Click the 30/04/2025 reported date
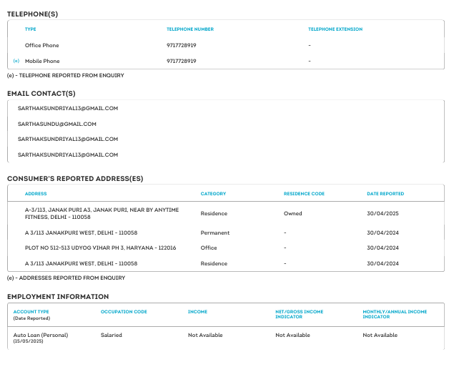Image resolution: width=454 pixels, height=377 pixels. (381, 213)
